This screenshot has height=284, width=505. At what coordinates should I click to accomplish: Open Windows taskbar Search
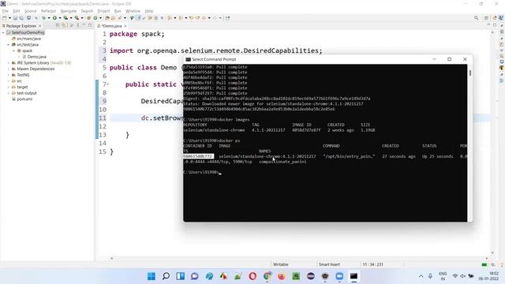click(166, 276)
